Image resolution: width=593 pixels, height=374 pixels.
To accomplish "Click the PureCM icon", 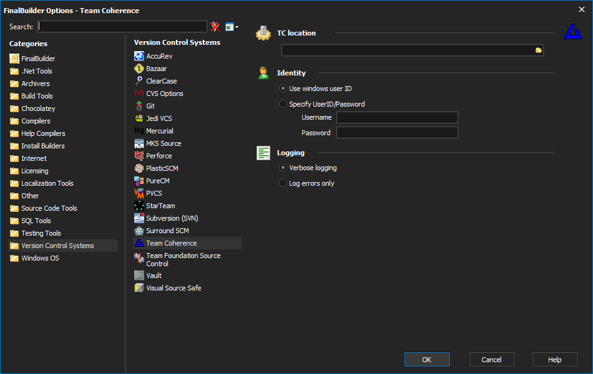I will [x=139, y=181].
